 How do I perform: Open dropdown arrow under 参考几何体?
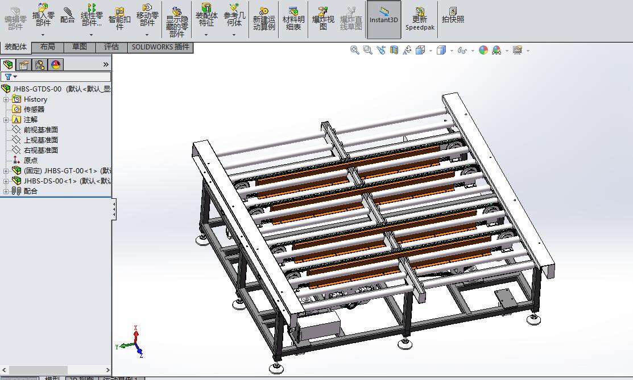click(234, 35)
